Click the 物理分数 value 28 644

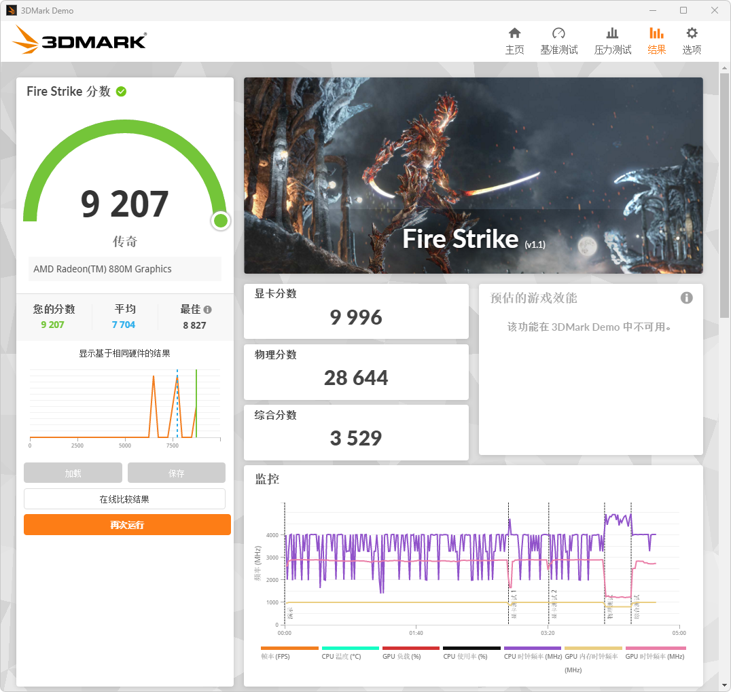(356, 378)
